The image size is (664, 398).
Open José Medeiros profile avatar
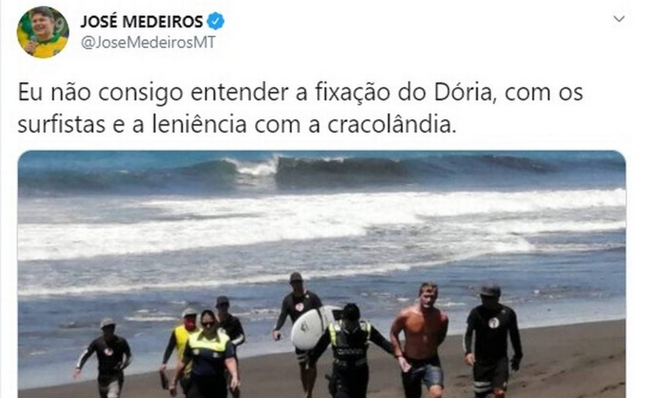pos(42,32)
